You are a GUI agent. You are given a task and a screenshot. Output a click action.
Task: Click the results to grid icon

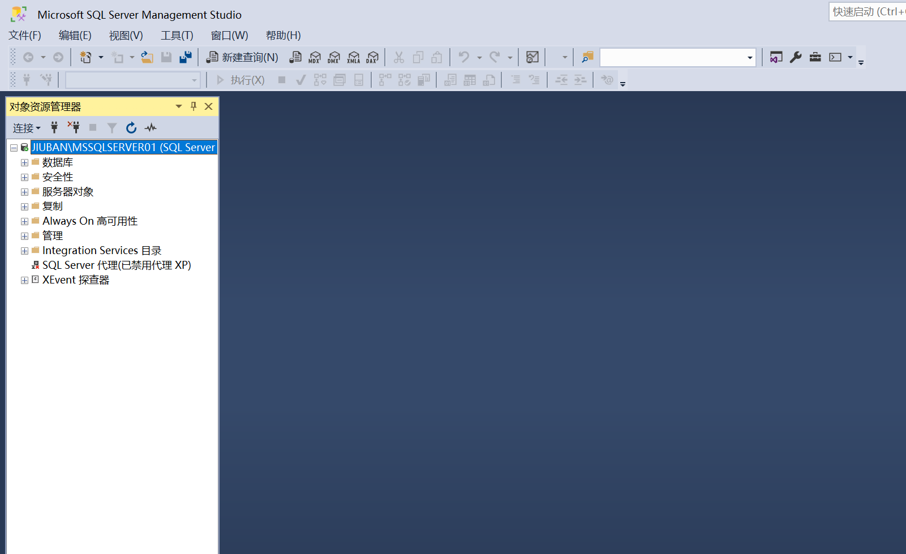click(x=470, y=80)
